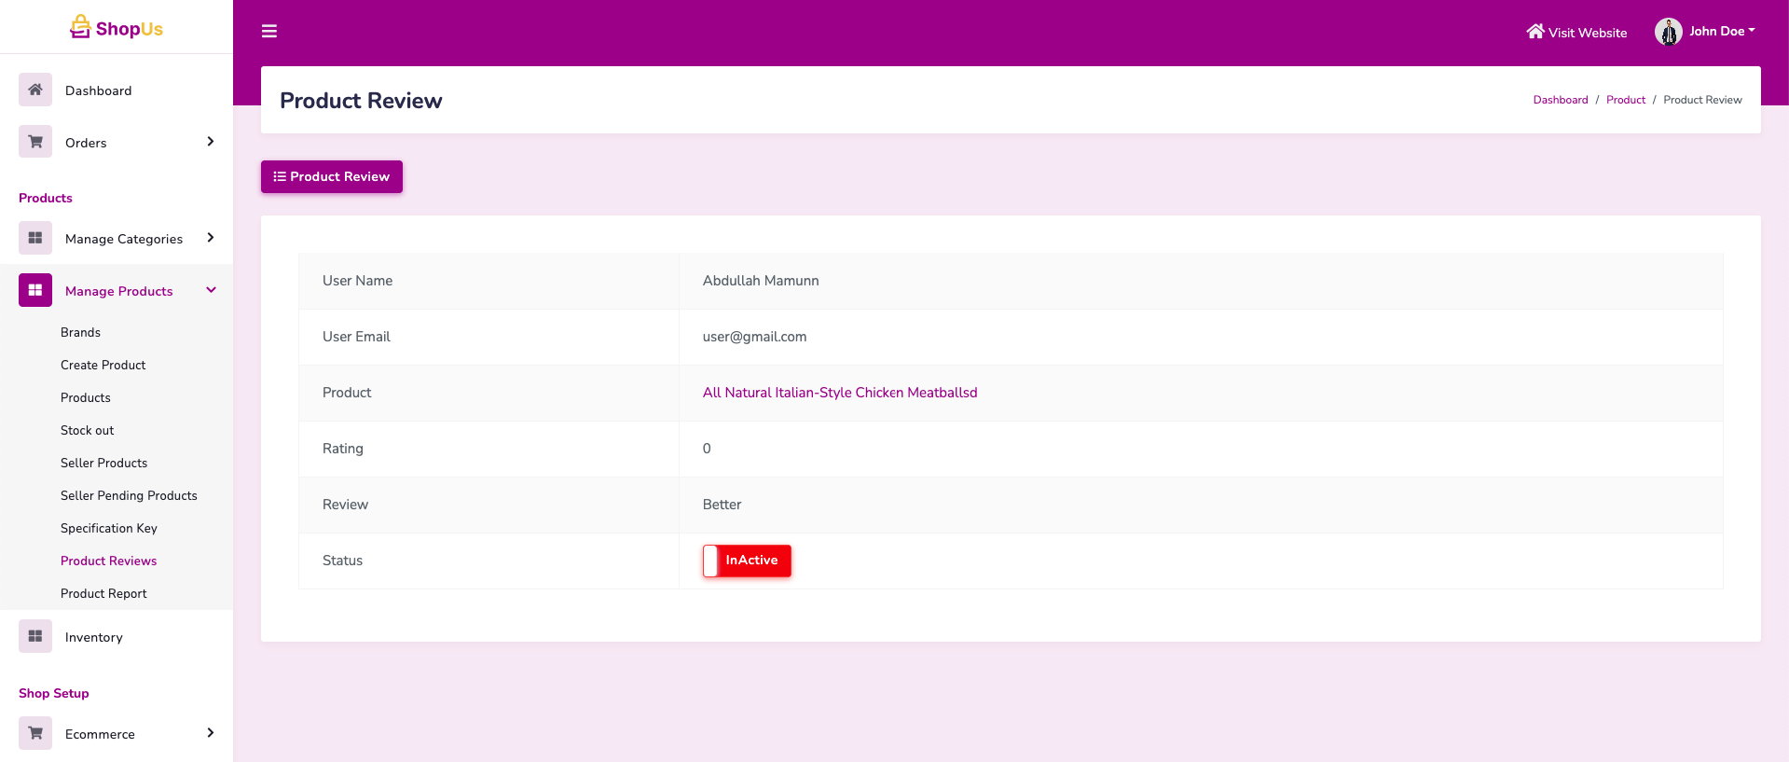
Task: Click the Inventory grid icon
Action: [35, 636]
